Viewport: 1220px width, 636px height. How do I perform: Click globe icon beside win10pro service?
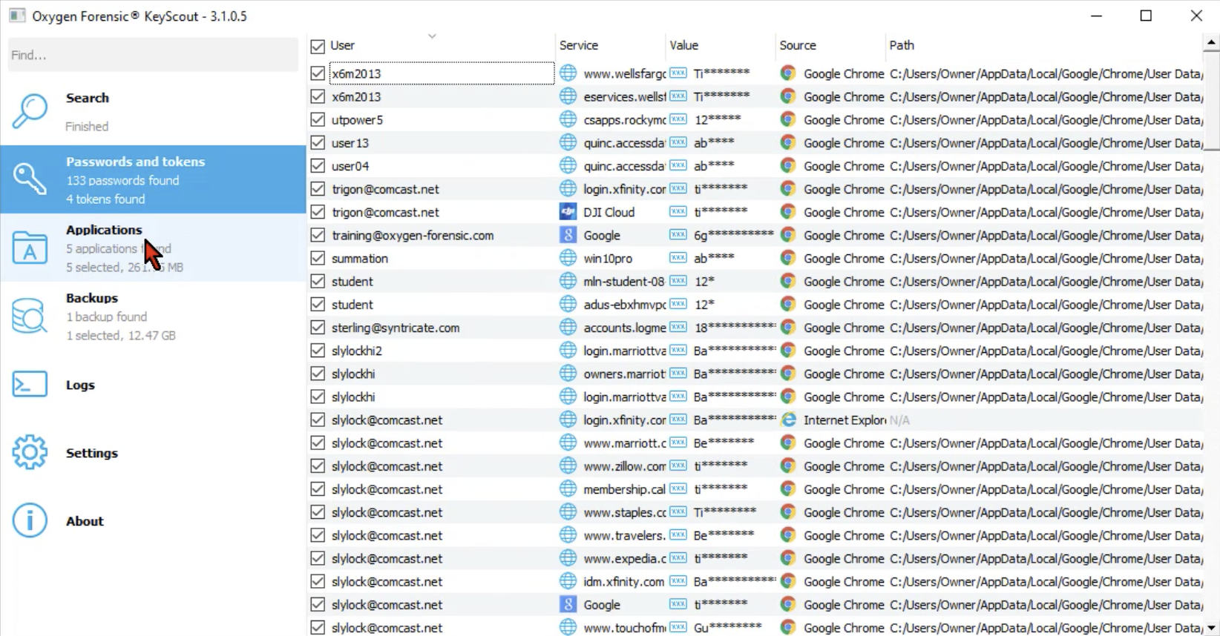pyautogui.click(x=568, y=258)
